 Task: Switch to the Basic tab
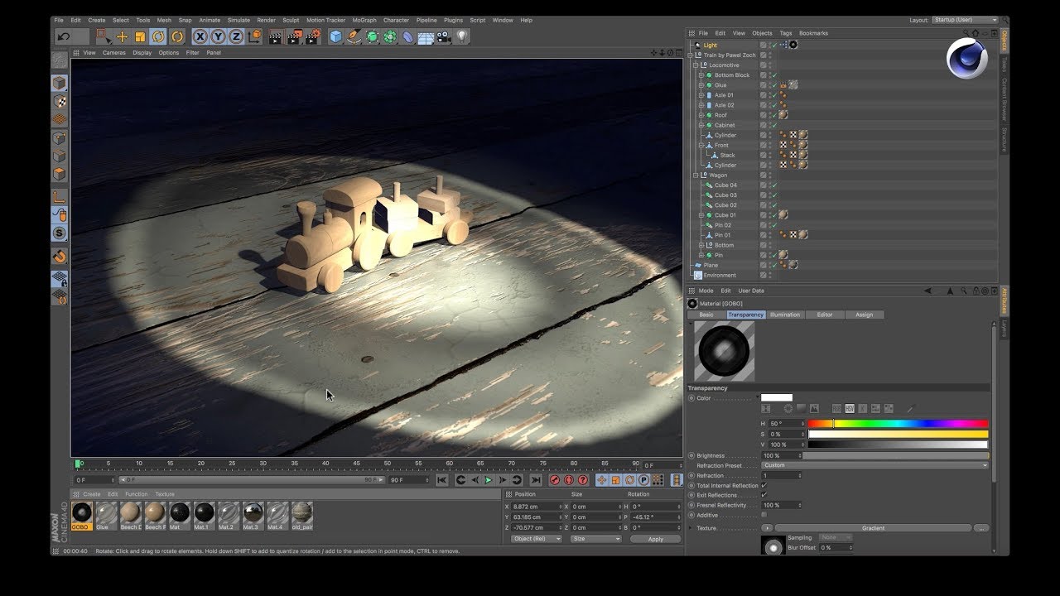point(706,315)
